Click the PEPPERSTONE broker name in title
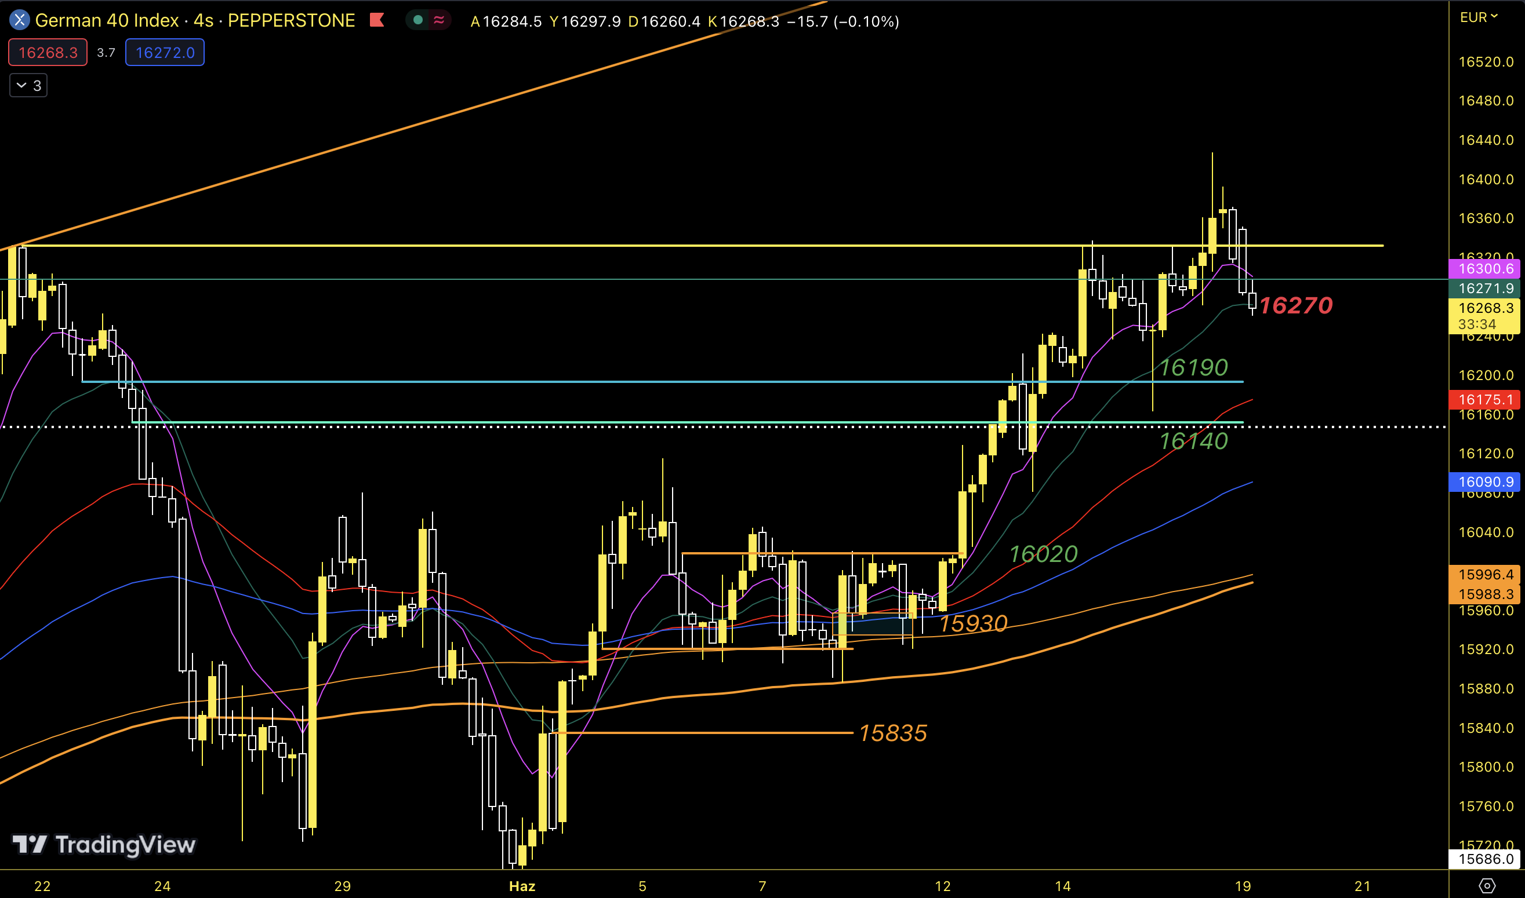The width and height of the screenshot is (1525, 898). pyautogui.click(x=291, y=21)
